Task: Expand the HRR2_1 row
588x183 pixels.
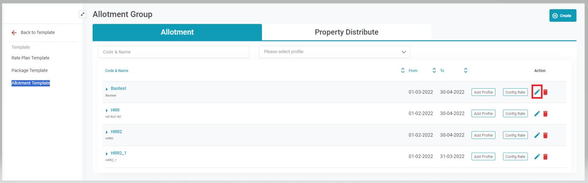Action: [107, 154]
